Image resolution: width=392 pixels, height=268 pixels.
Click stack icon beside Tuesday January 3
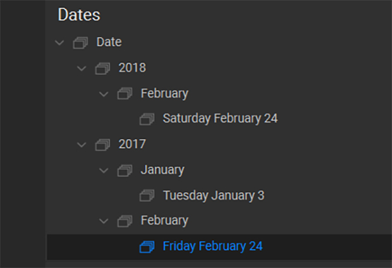(147, 195)
